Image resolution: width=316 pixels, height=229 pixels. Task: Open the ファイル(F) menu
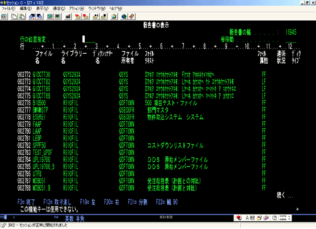point(8,9)
